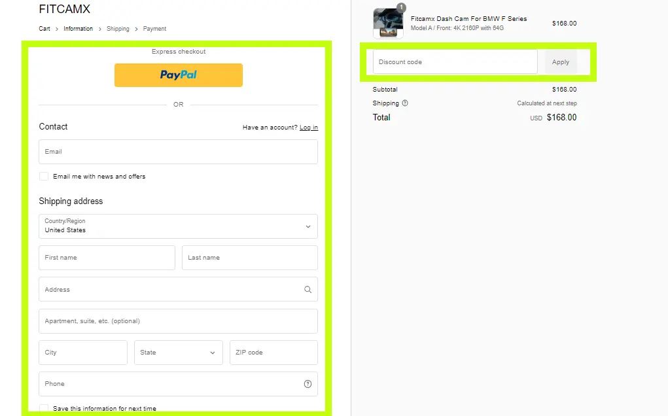Viewport: 668px width, 416px height.
Task: Click 'Calculated at next step' text
Action: pos(547,103)
